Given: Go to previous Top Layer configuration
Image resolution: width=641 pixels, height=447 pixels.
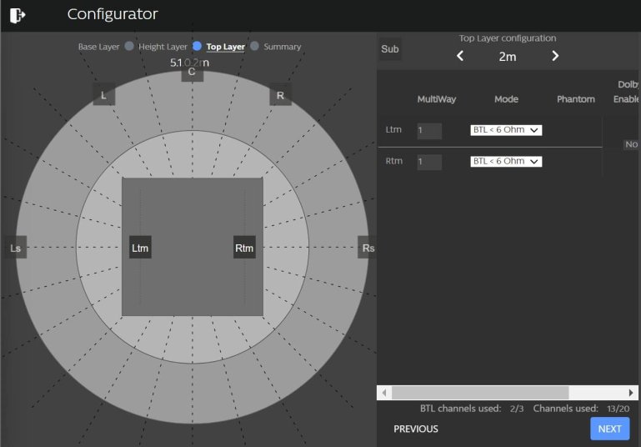Looking at the screenshot, I should pos(460,56).
